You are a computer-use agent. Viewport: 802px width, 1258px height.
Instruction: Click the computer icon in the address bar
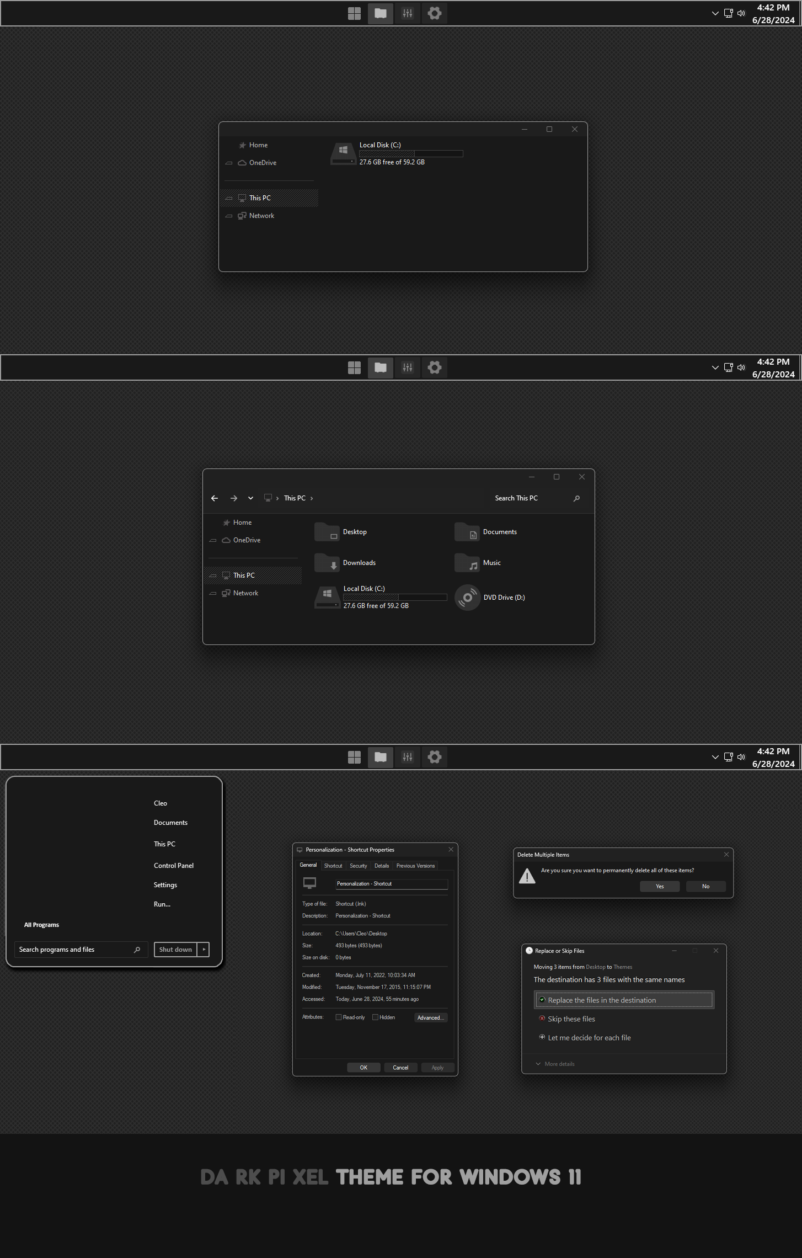(268, 498)
